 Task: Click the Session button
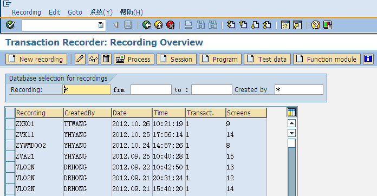(x=177, y=59)
